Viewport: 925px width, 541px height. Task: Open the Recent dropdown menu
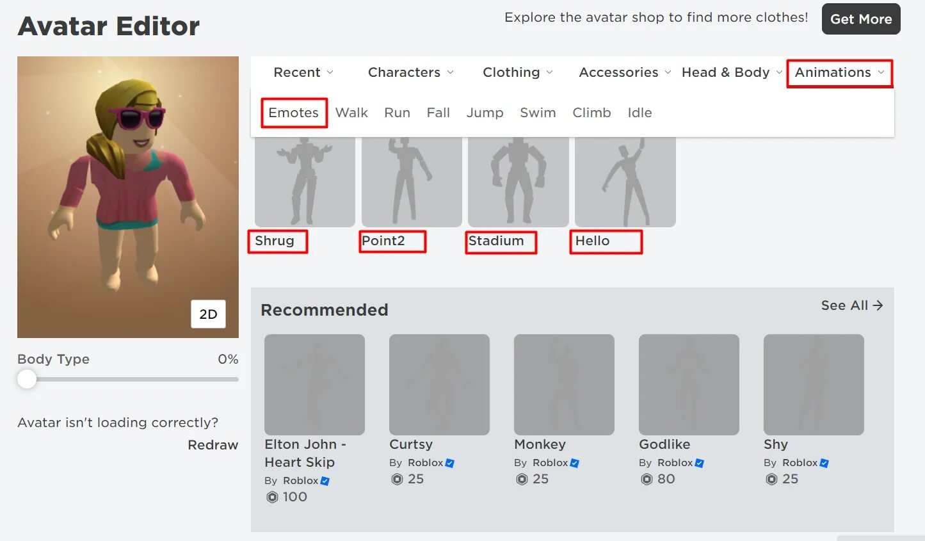point(303,72)
